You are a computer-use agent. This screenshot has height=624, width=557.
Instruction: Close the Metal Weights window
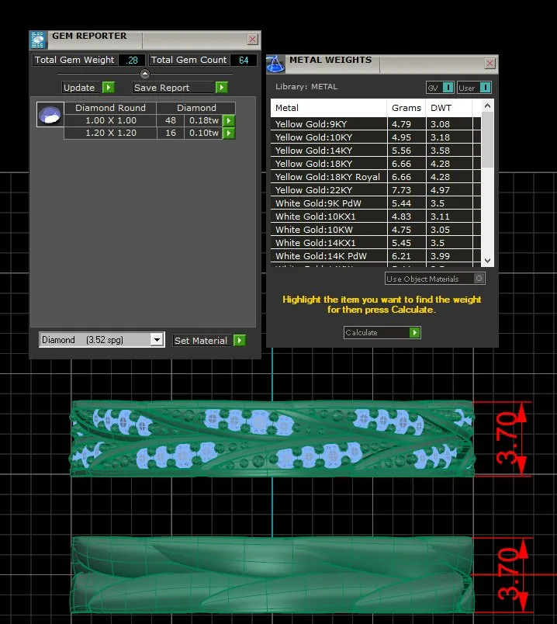(x=490, y=64)
